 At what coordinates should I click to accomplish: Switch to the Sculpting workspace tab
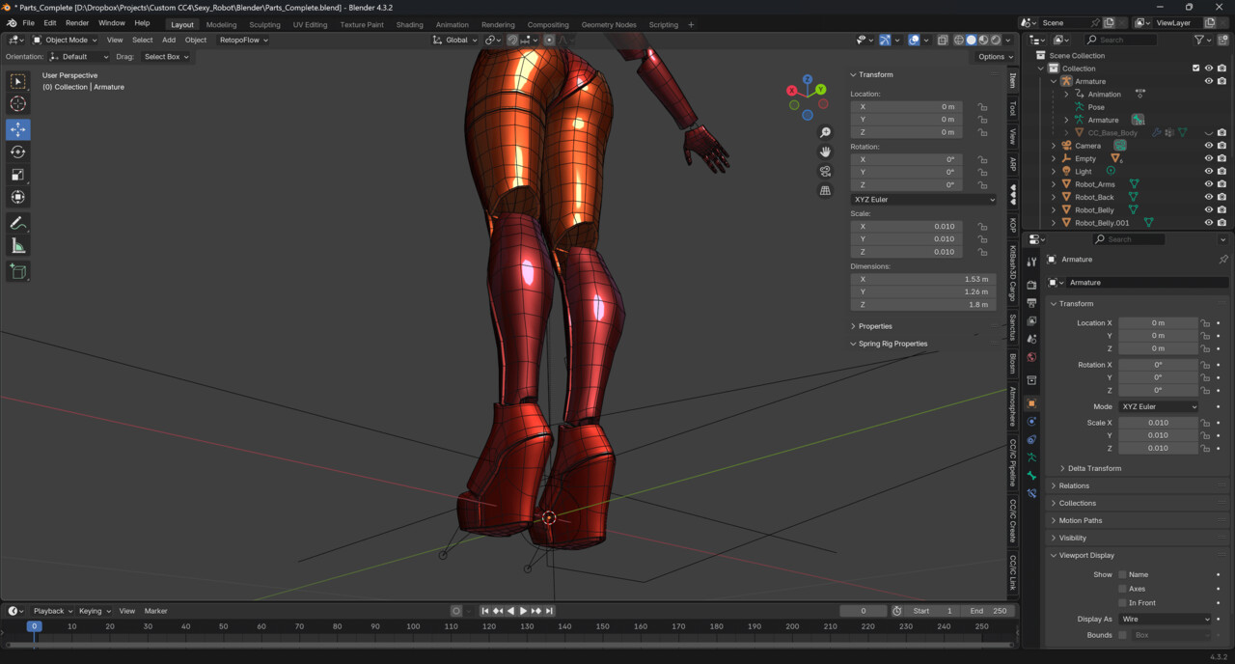point(264,24)
